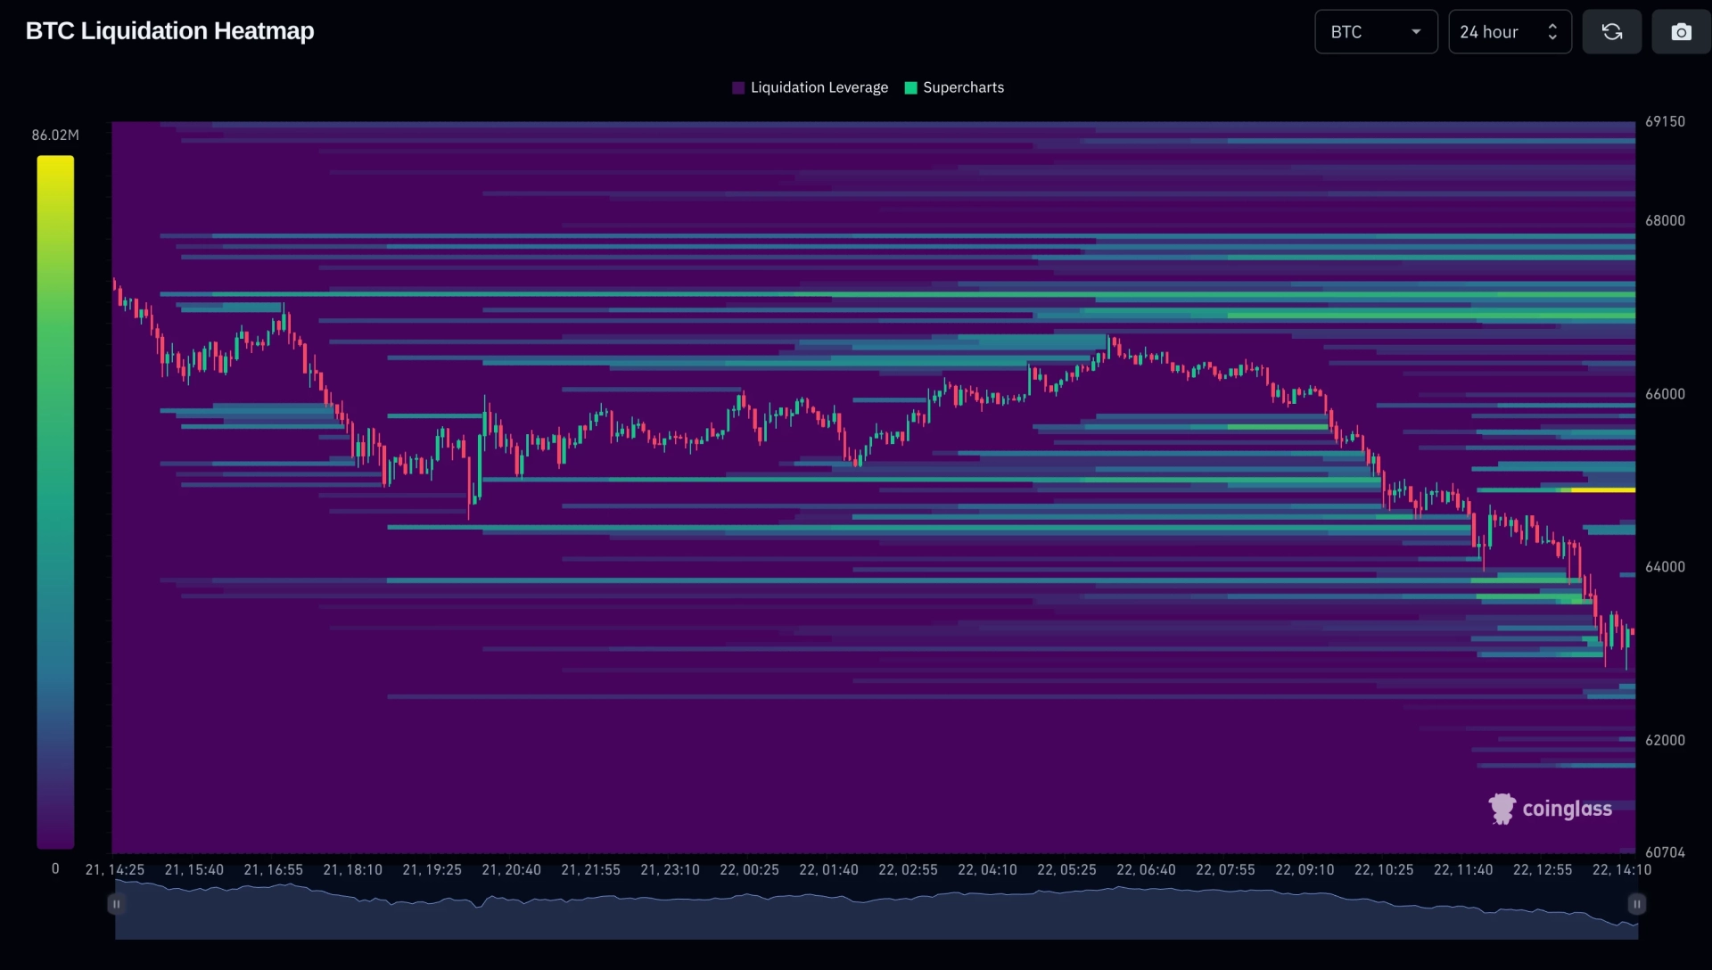This screenshot has width=1712, height=970.
Task: Open the 24 hour timeframe selector
Action: 1510,32
